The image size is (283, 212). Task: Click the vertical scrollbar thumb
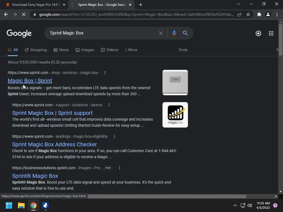[281, 40]
